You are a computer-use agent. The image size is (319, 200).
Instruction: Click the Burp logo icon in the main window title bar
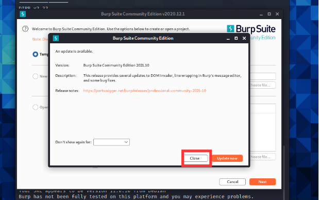23,14
